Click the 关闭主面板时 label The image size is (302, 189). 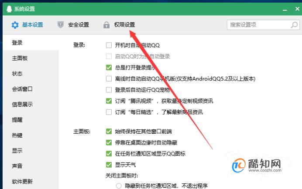tap(122, 175)
